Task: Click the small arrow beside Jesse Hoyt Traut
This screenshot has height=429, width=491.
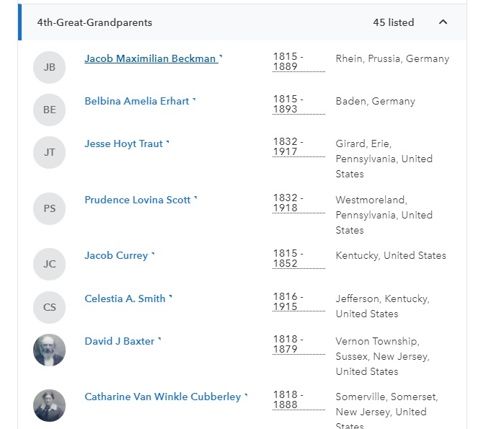Action: click(x=167, y=142)
